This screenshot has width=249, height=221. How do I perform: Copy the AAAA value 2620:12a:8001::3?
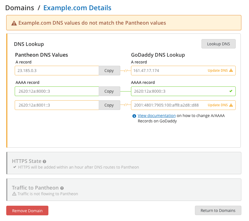pyautogui.click(x=110, y=105)
